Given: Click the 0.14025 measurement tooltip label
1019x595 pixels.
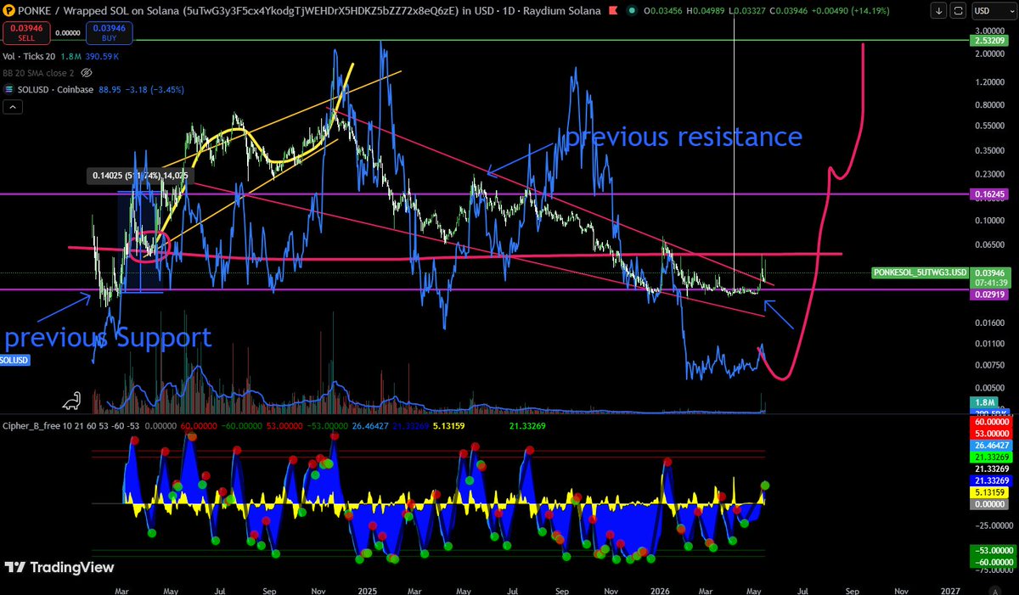Looking at the screenshot, I should tap(140, 176).
